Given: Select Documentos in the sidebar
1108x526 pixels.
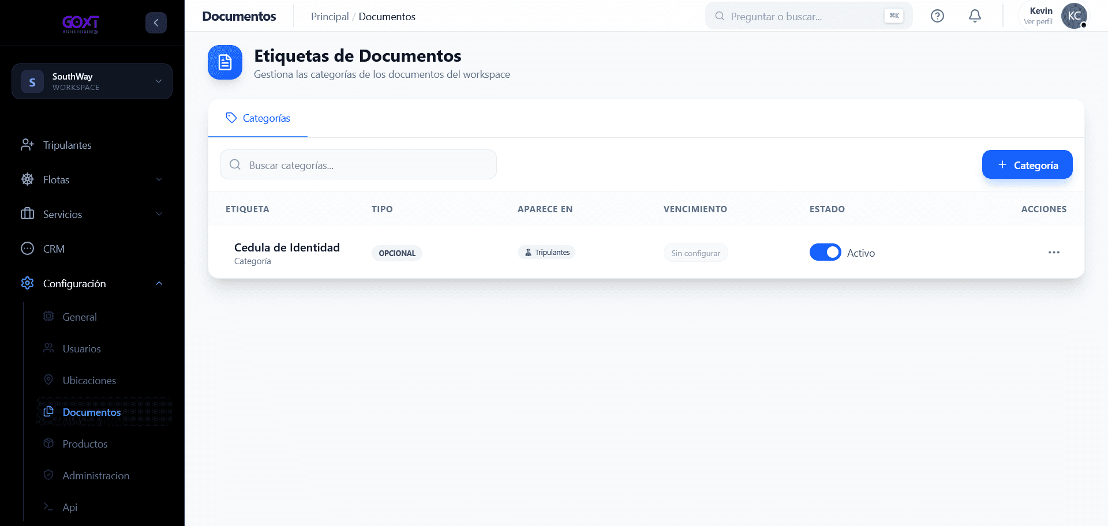Looking at the screenshot, I should (x=104, y=412).
